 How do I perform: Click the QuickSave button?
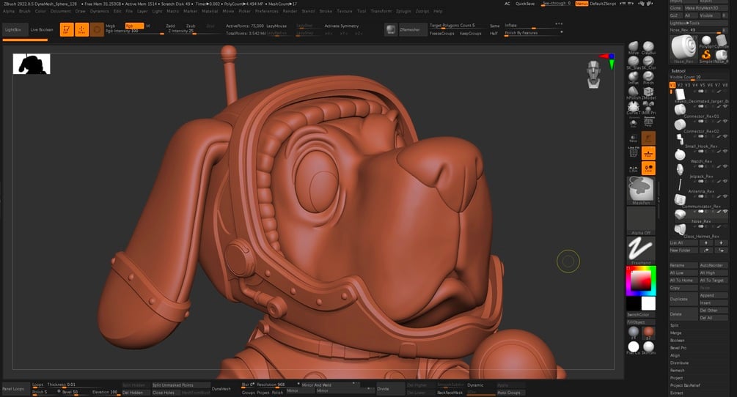pyautogui.click(x=525, y=4)
